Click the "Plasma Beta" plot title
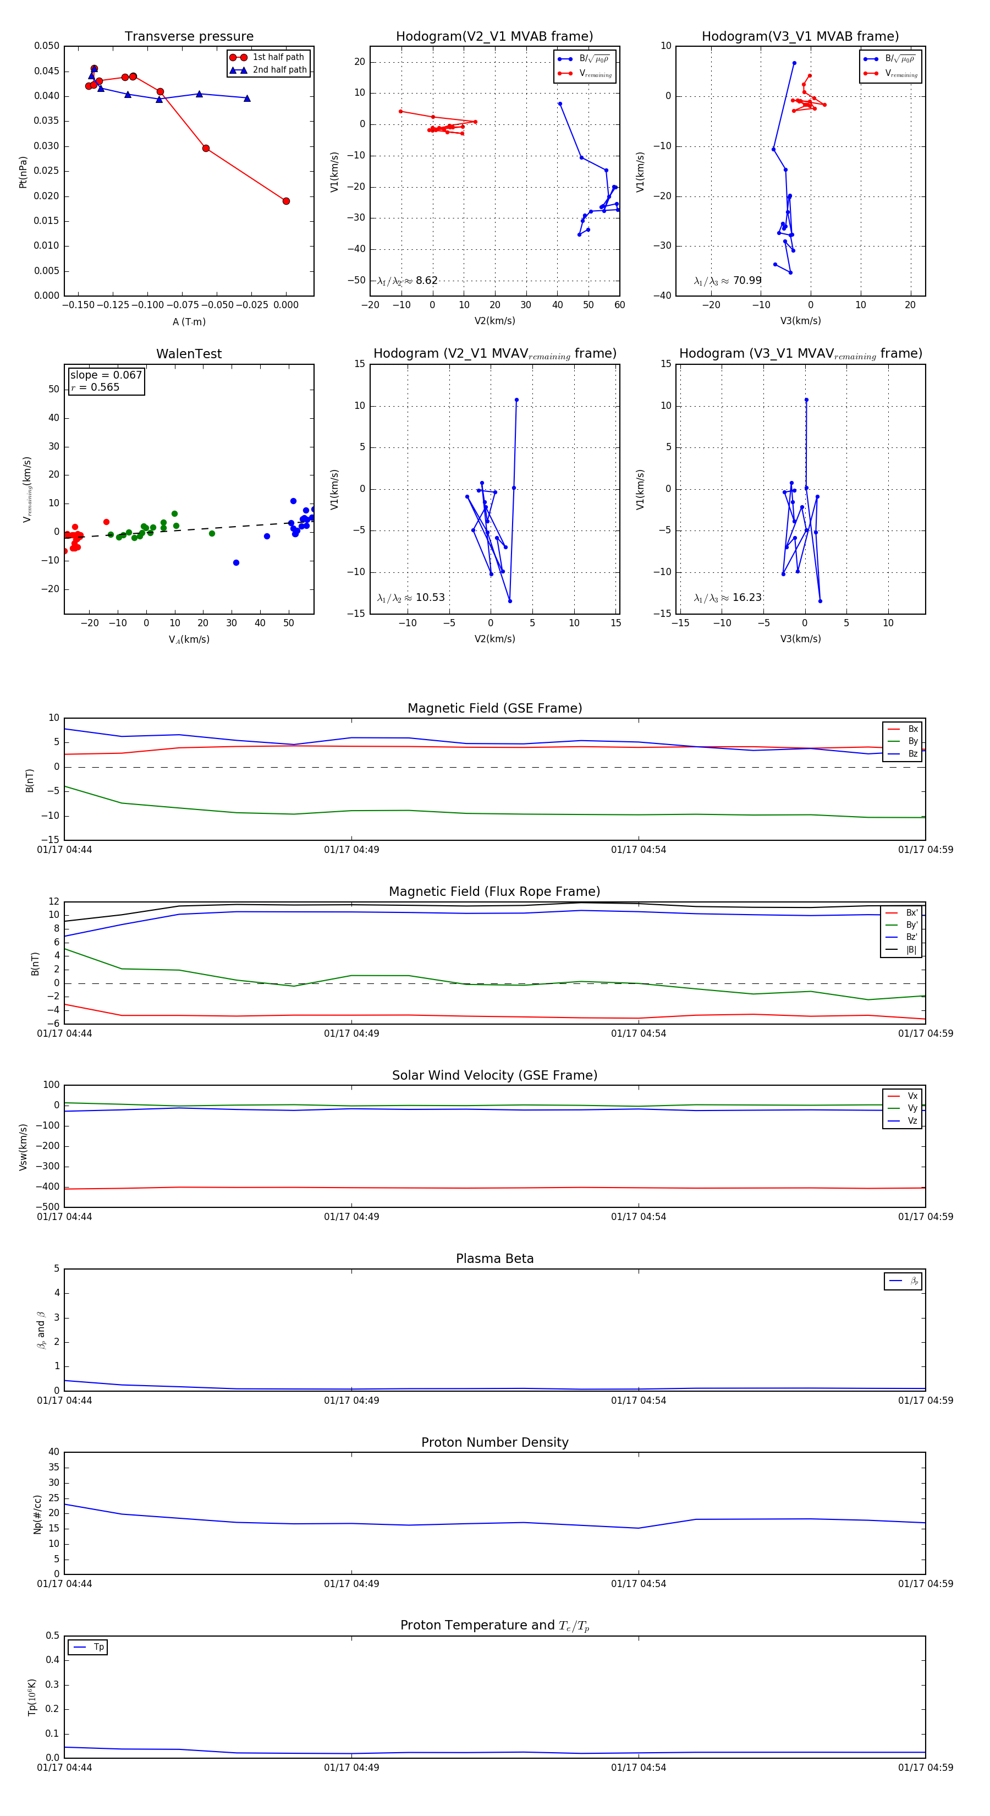990x1816 pixels. click(x=494, y=1259)
